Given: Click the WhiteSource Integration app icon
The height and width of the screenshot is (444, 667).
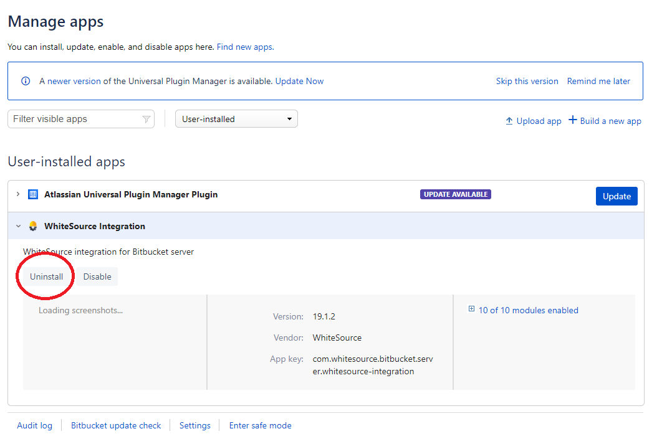Looking at the screenshot, I should [x=33, y=226].
